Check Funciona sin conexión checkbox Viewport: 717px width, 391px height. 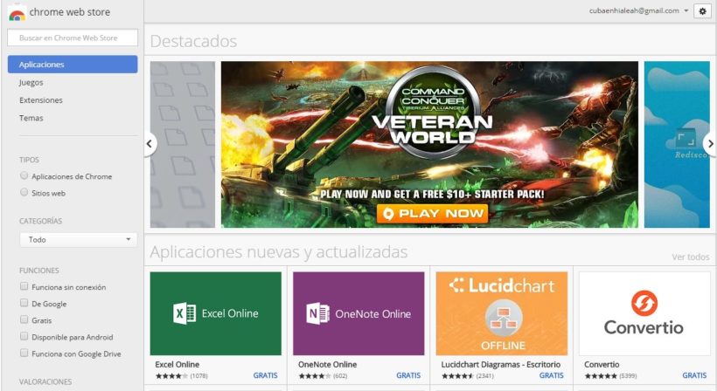click(x=24, y=286)
